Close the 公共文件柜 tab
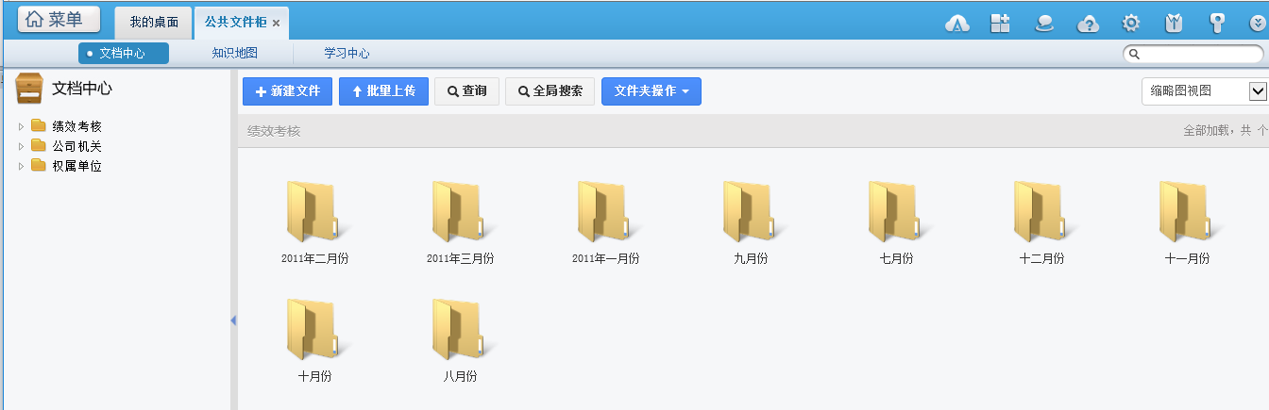The width and height of the screenshot is (1269, 410). coord(276,23)
